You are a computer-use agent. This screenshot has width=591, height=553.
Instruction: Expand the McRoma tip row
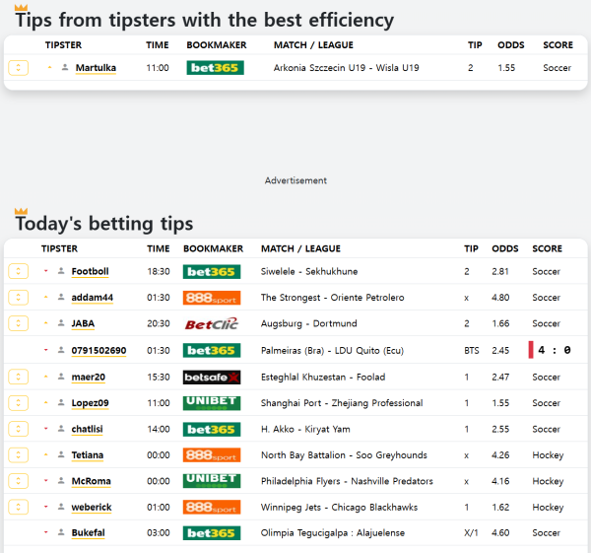18,481
